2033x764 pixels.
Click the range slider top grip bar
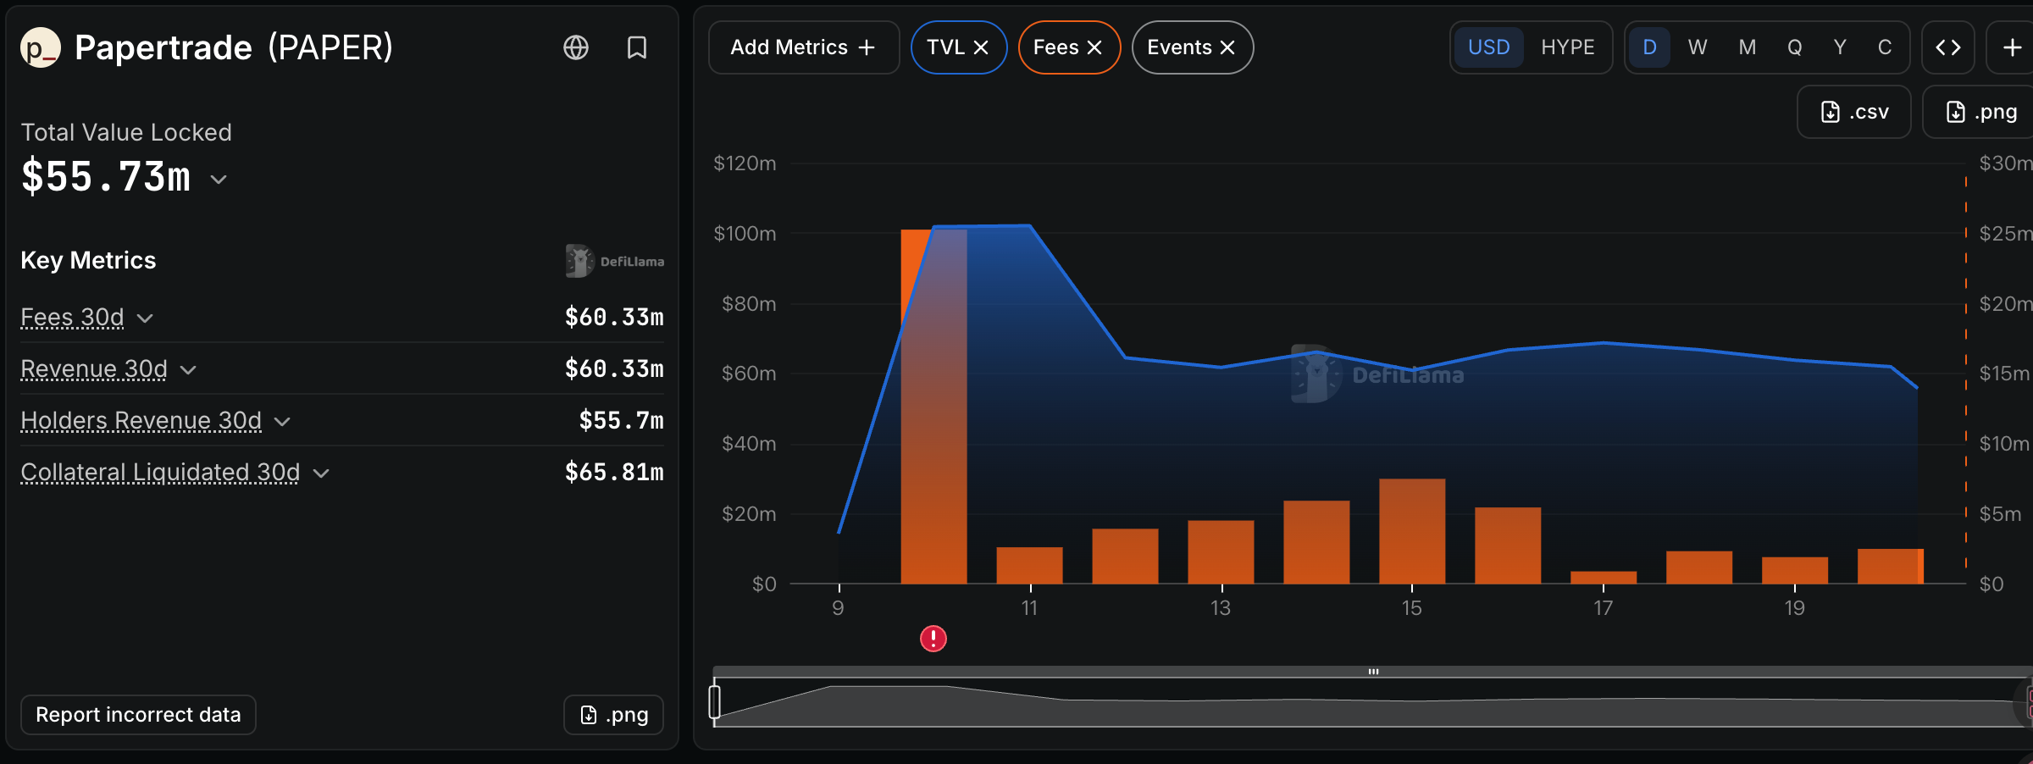point(1373,672)
